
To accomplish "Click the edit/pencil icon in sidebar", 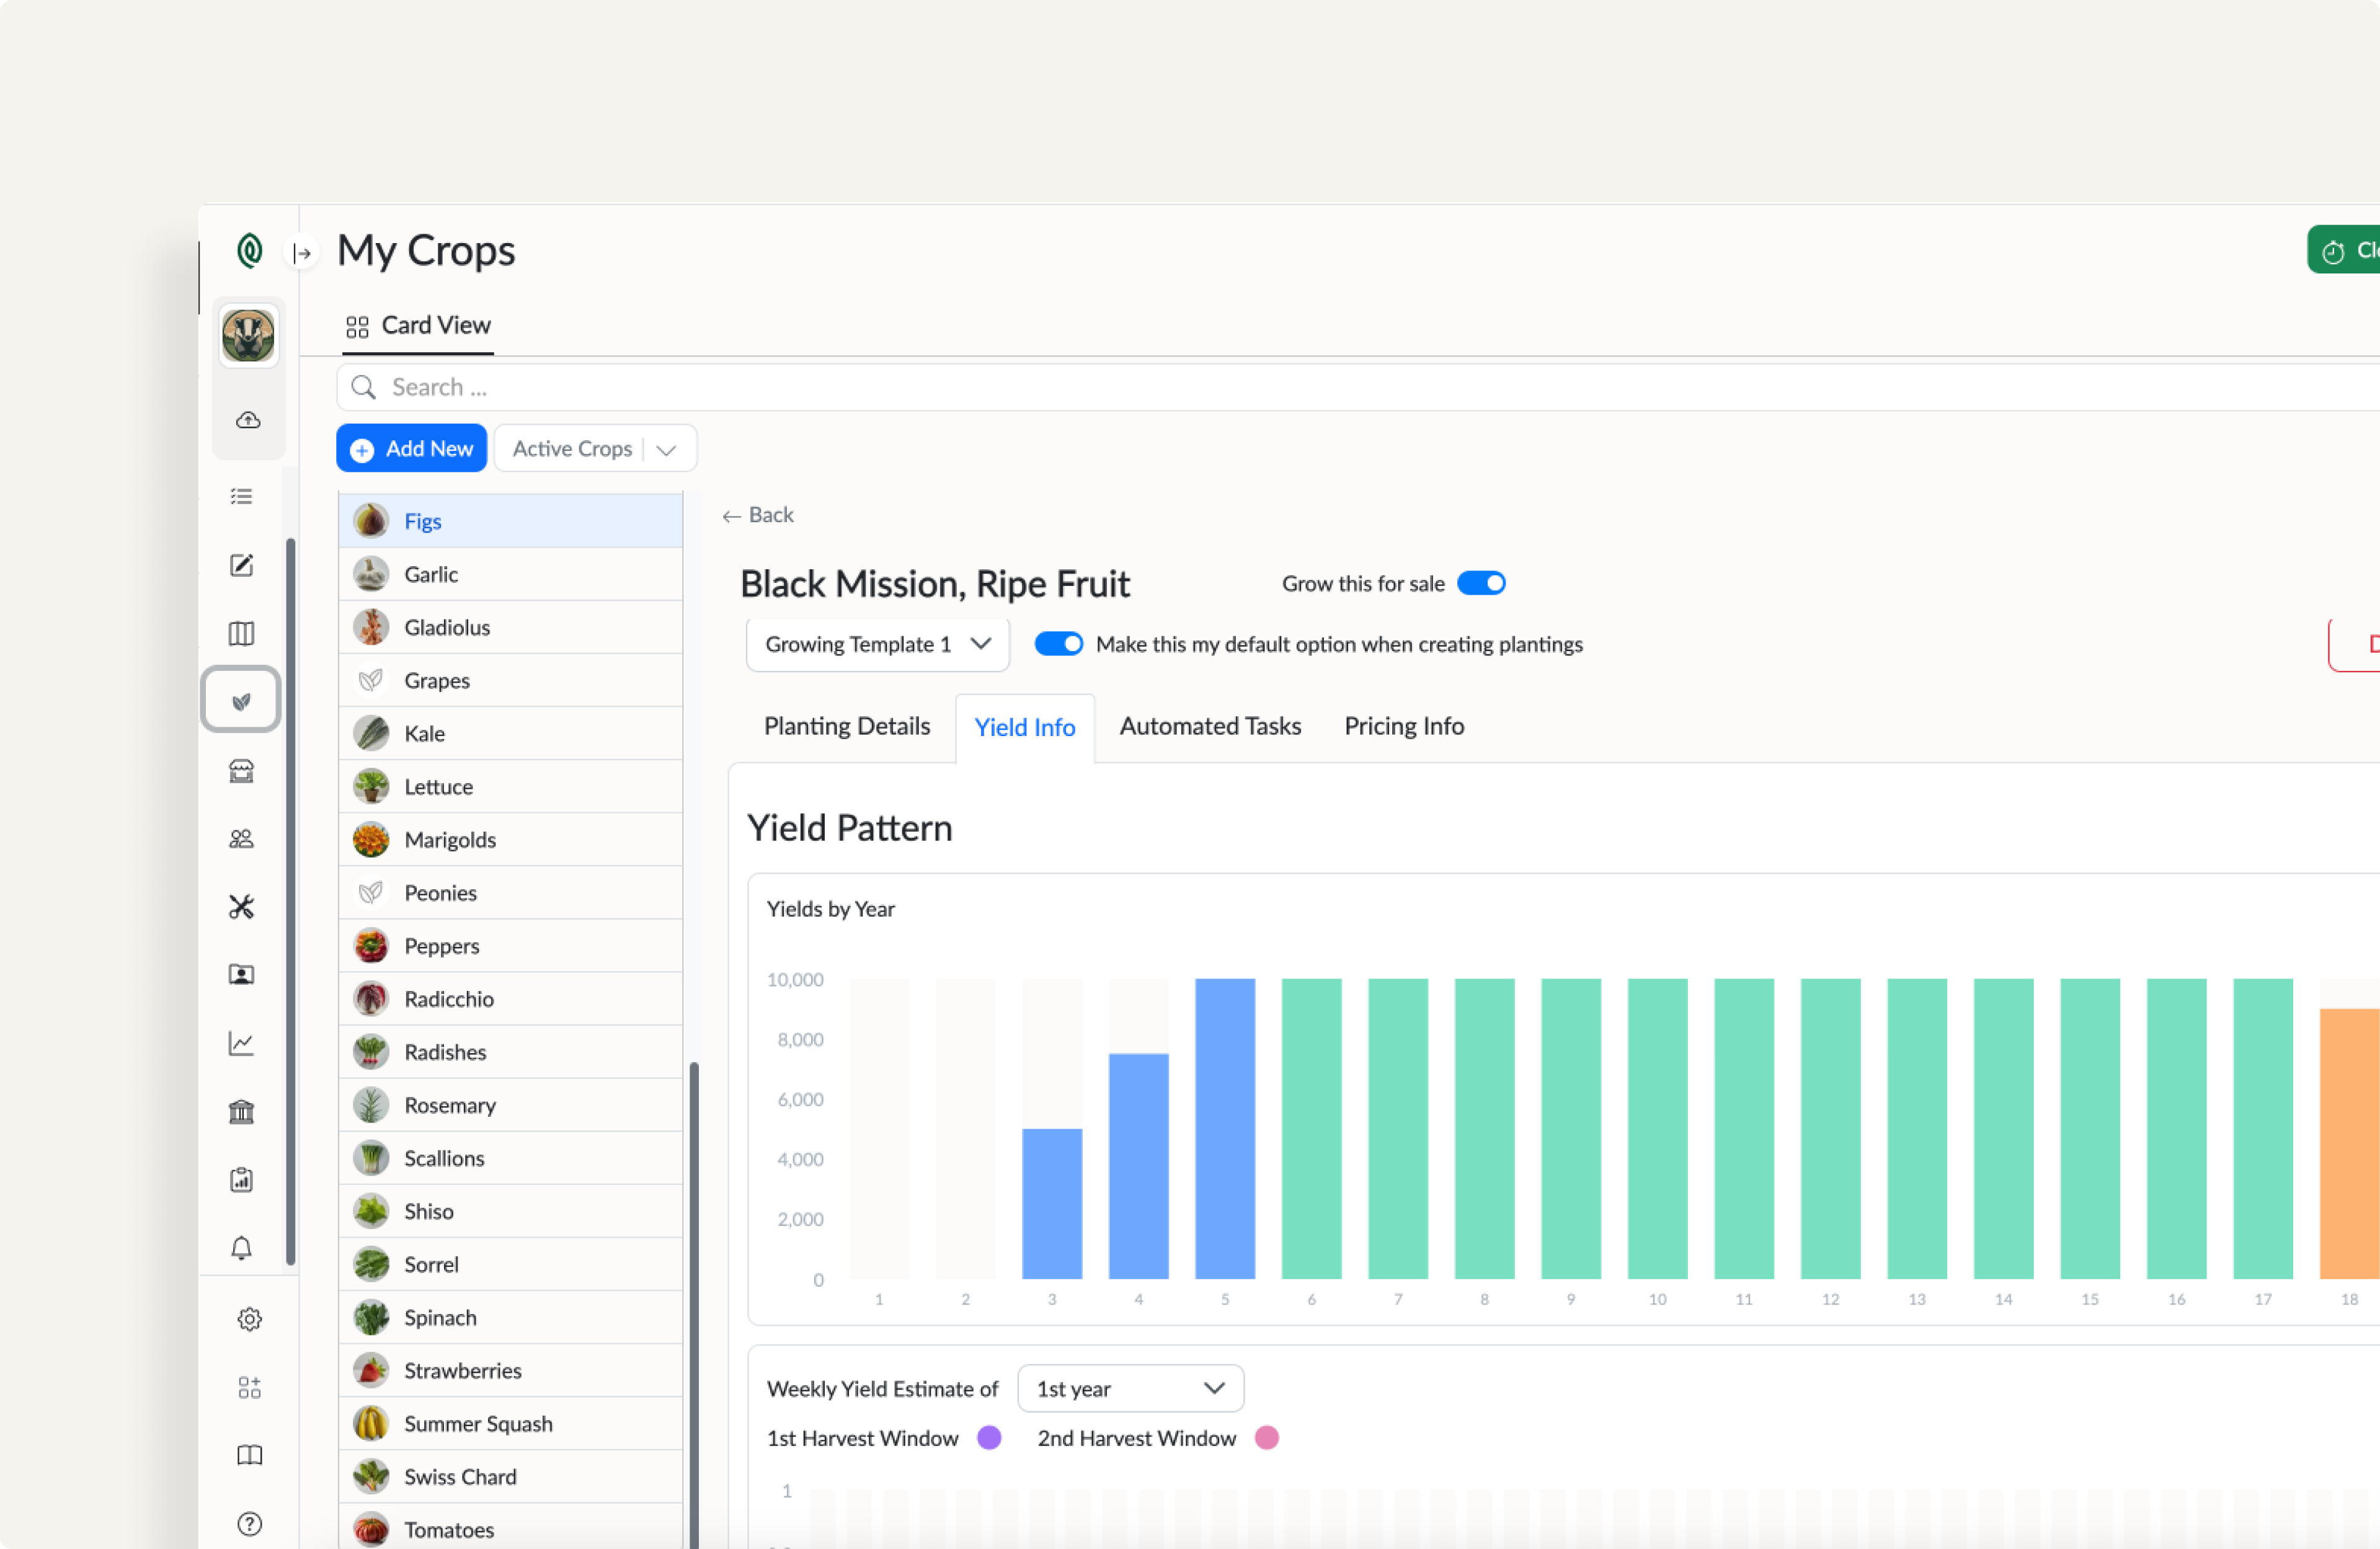I will 241,564.
